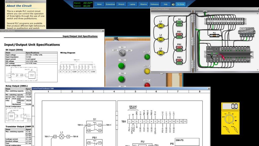Screen dimensions: 259x146
Task: Click the I'm Done button
Action: click(180, 4)
